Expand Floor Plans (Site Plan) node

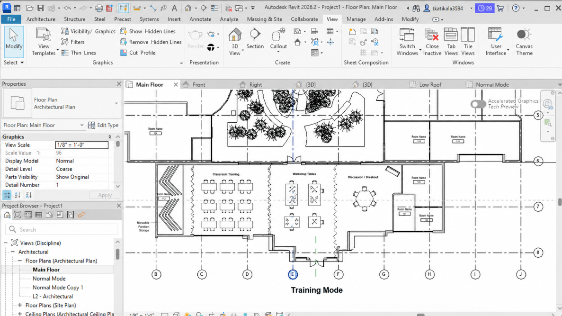(20, 305)
